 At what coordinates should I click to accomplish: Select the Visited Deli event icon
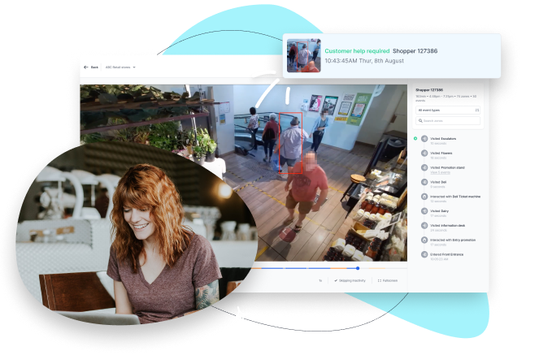(x=424, y=183)
